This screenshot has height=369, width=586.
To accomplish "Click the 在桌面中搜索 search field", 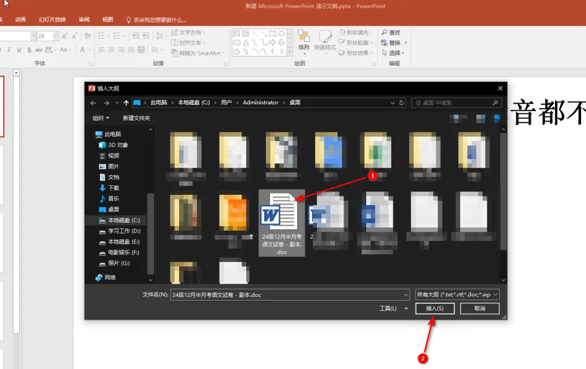I will (456, 103).
